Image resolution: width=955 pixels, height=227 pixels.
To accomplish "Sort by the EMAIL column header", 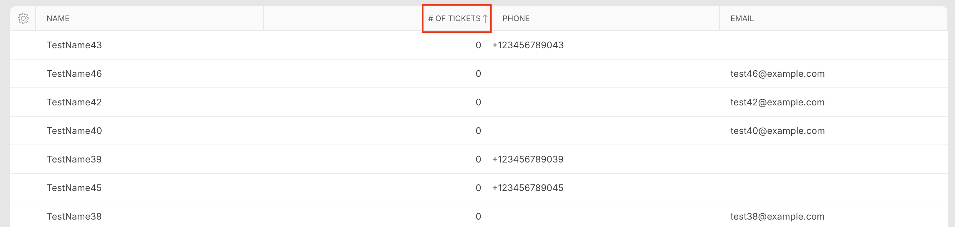I will pyautogui.click(x=742, y=19).
